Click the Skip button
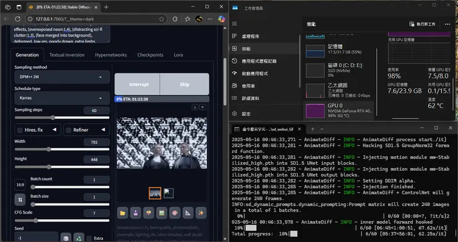Viewport: 458px width, 242px height. coord(184,84)
